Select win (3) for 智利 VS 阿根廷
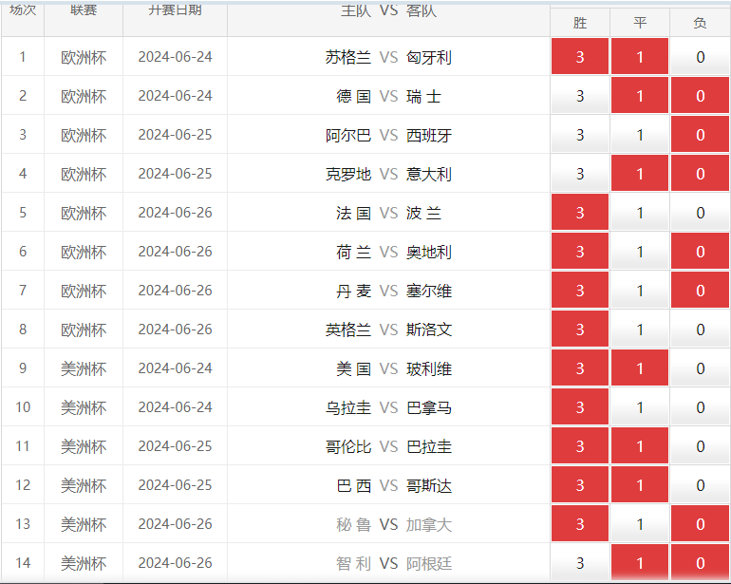731x584 pixels. coord(579,563)
